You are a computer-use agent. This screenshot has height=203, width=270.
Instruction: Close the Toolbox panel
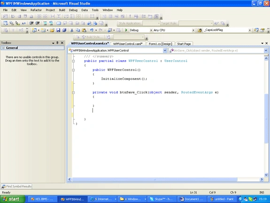62,43
